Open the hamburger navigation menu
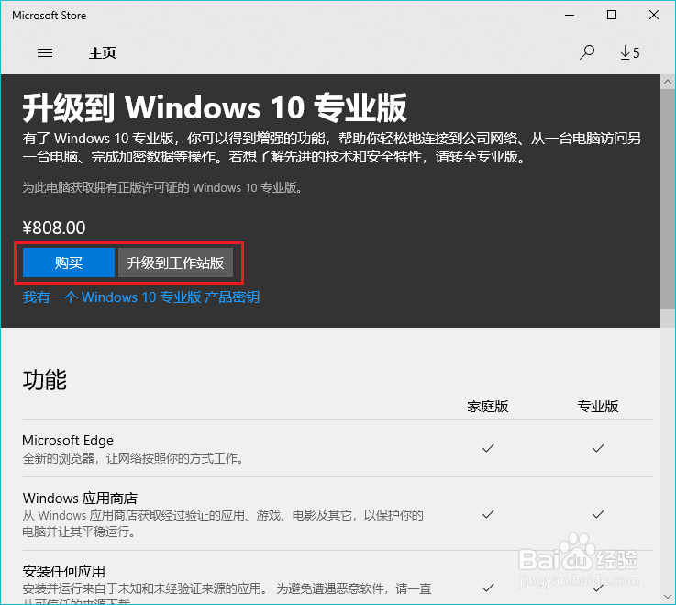Viewport: 676px width, 605px height. [x=45, y=52]
